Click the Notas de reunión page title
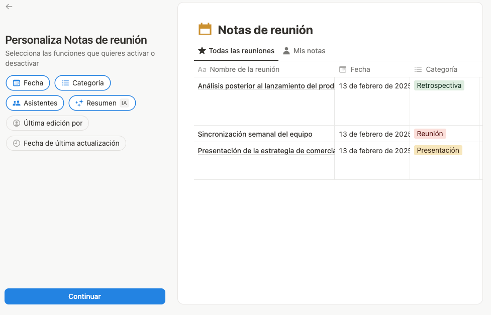 (x=265, y=30)
